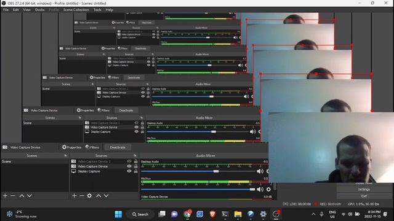394x221 pixels.
Task: Open Teams Chat taskbar icon
Action: (174, 214)
